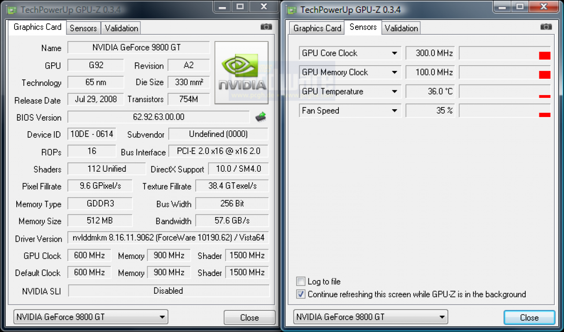Click the Driver Version field
Viewport: 564px width, 332px height.
[x=168, y=238]
